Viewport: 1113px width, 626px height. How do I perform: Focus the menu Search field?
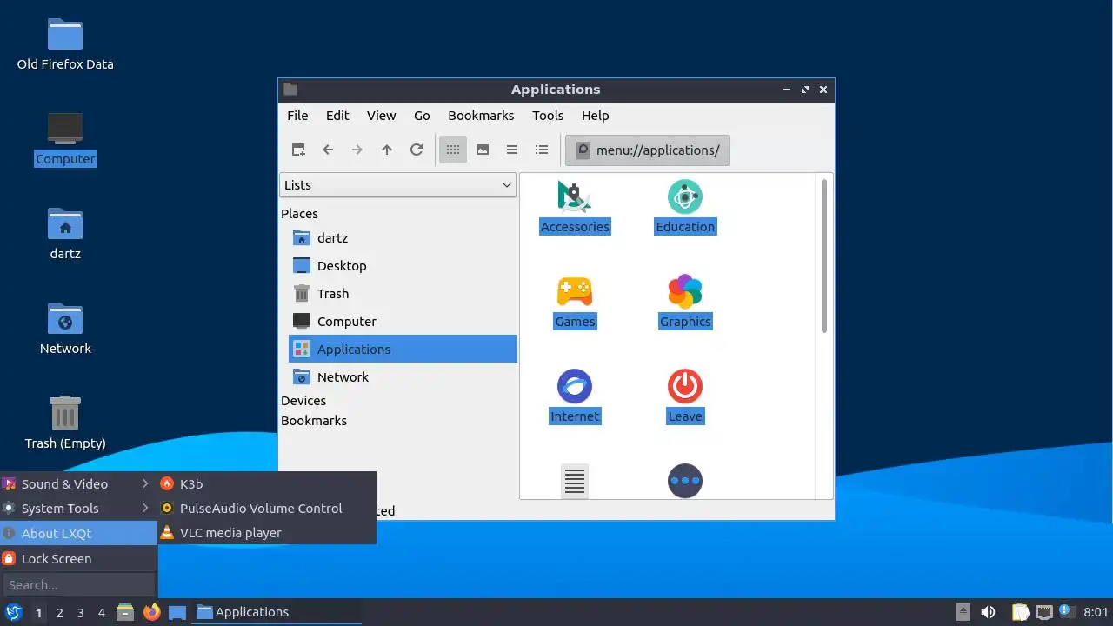(x=78, y=584)
